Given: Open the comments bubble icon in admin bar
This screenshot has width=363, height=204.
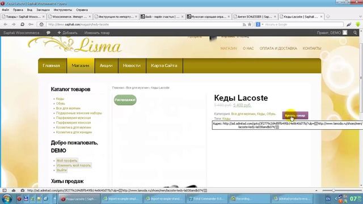Looking at the screenshot, I should (x=48, y=33).
